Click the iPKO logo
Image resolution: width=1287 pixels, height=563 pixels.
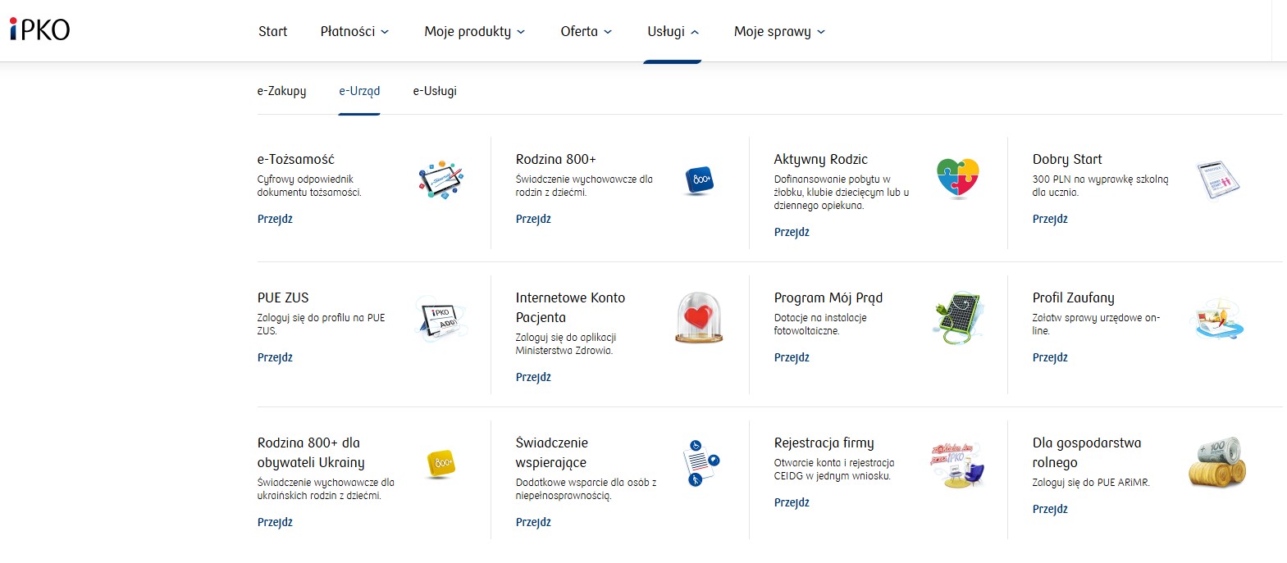tap(39, 30)
